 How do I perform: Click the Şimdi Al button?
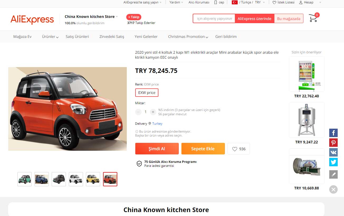[157, 149]
